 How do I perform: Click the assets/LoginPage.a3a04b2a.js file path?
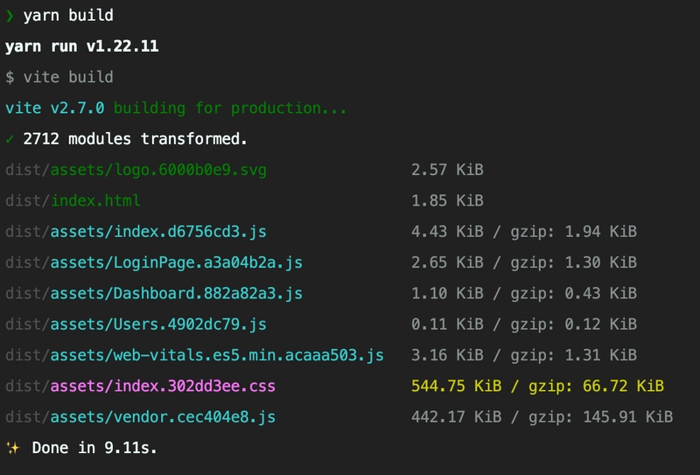177,262
